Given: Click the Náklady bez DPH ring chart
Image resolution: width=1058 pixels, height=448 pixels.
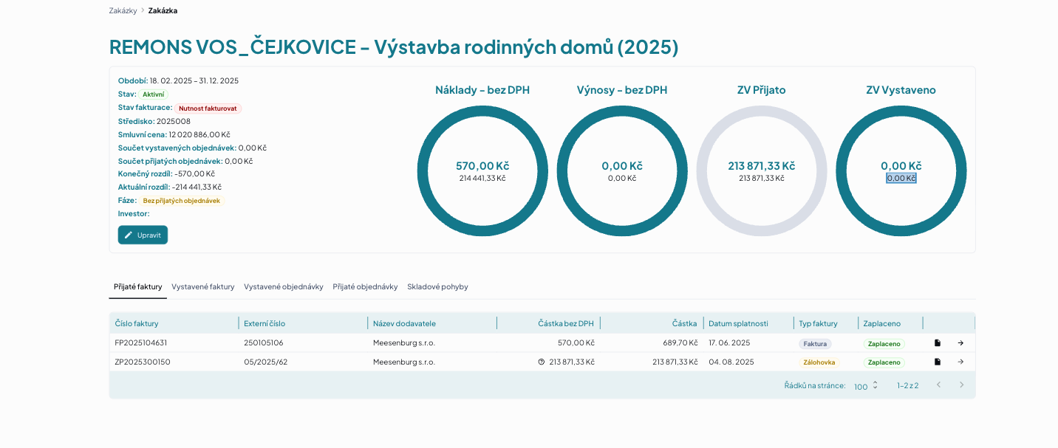Looking at the screenshot, I should tap(482, 171).
